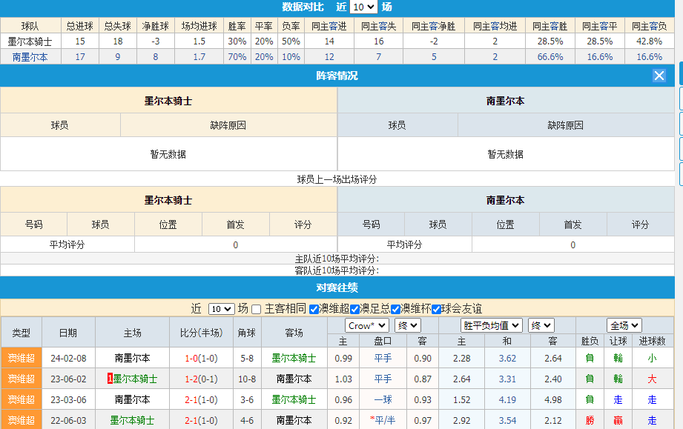The height and width of the screenshot is (429, 683).
Task: Uncheck the 澳维超 league filter
Action: pyautogui.click(x=314, y=309)
